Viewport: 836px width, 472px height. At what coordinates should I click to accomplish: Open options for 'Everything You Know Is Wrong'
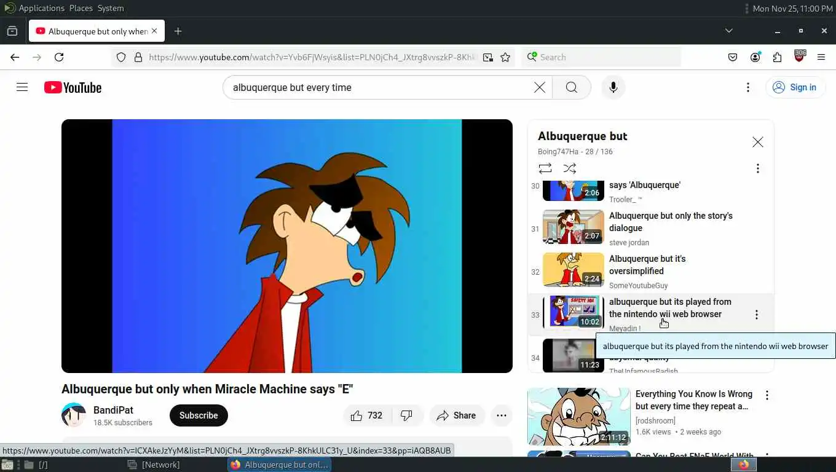click(x=767, y=395)
